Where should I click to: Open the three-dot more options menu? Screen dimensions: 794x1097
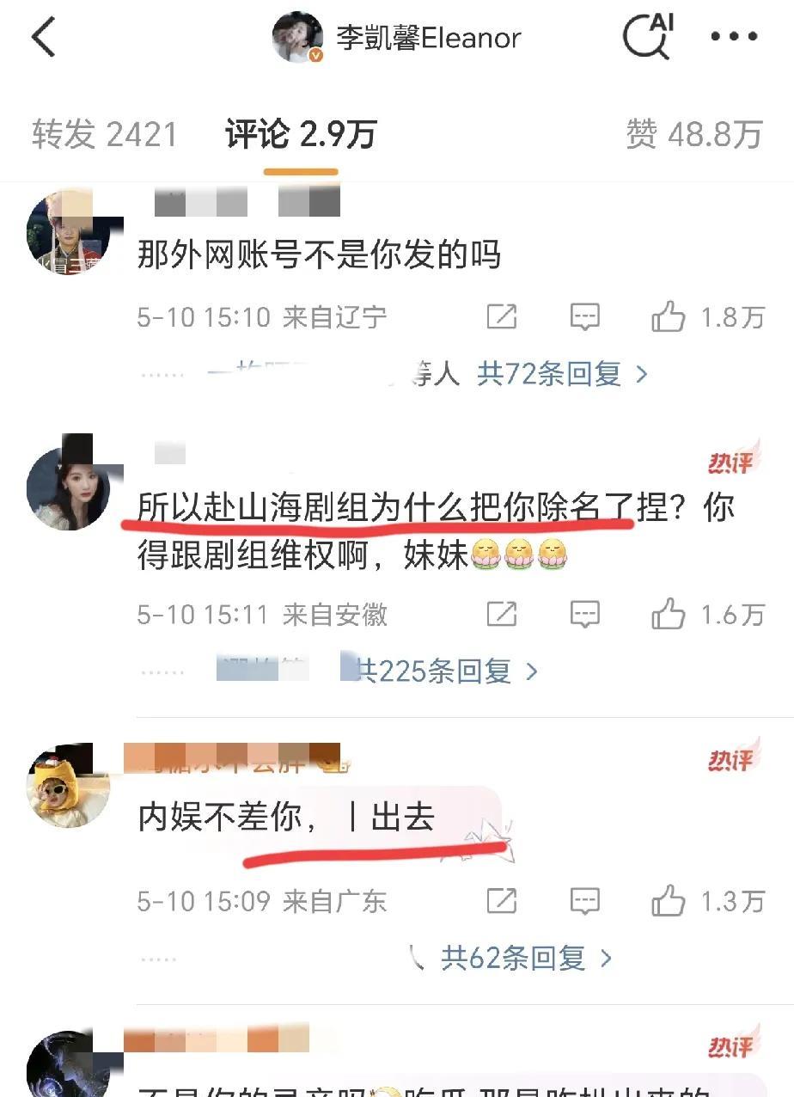[x=736, y=37]
